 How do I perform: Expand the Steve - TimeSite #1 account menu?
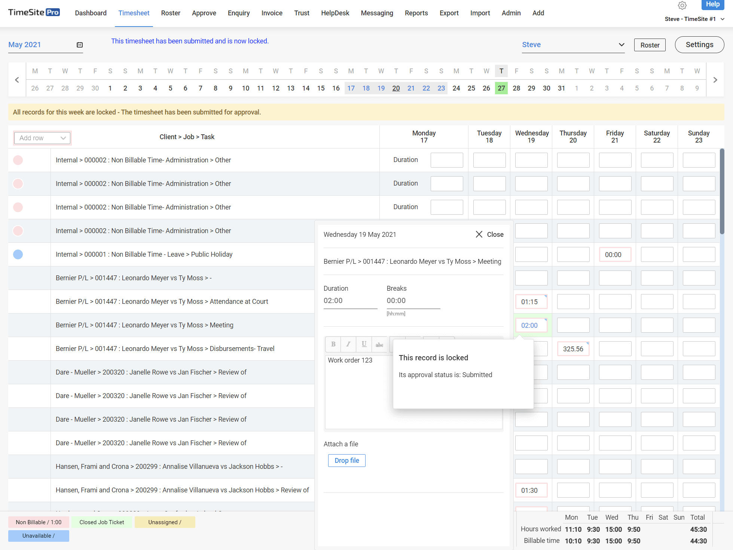tap(694, 19)
